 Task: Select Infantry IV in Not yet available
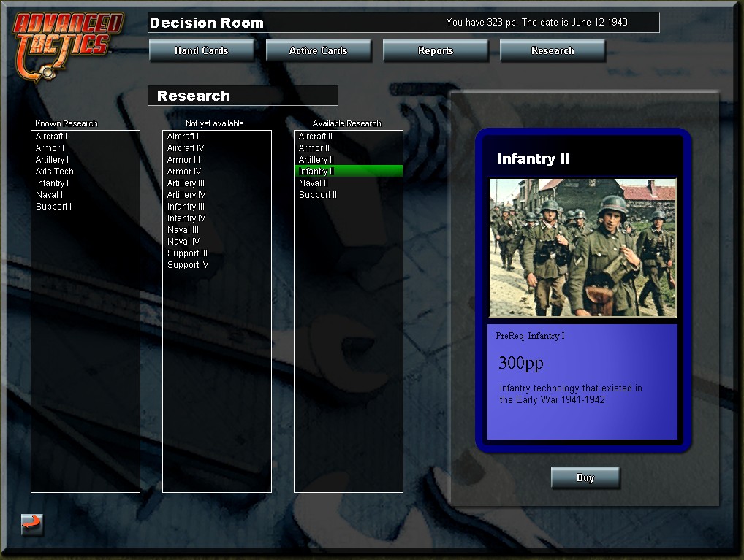(217, 218)
